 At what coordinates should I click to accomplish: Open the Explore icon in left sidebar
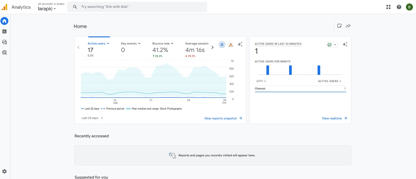[x=4, y=42]
